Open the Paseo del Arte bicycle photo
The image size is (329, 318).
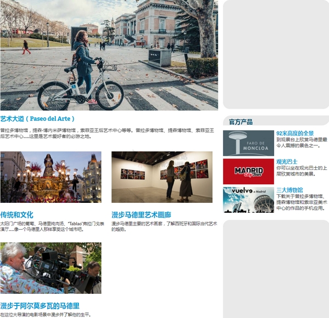coord(109,55)
